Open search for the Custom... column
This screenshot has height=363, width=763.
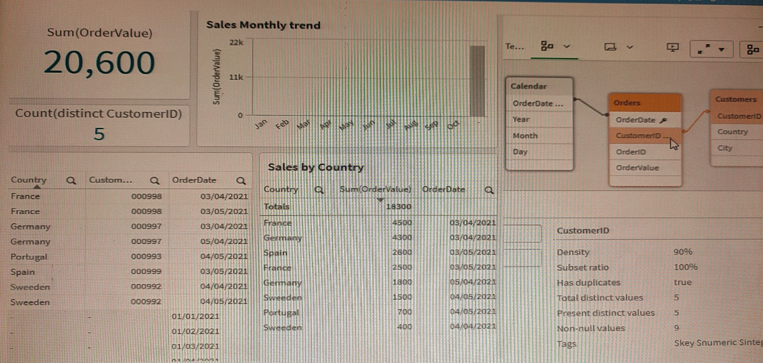[x=154, y=181]
